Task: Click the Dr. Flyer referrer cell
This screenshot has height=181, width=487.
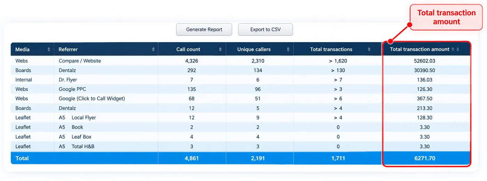Action: pos(68,80)
